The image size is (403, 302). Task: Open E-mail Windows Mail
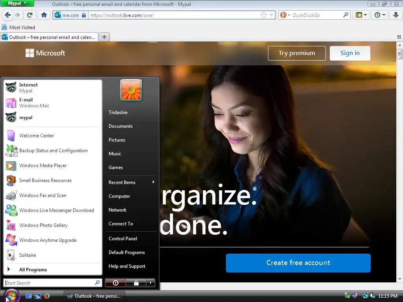click(52, 103)
